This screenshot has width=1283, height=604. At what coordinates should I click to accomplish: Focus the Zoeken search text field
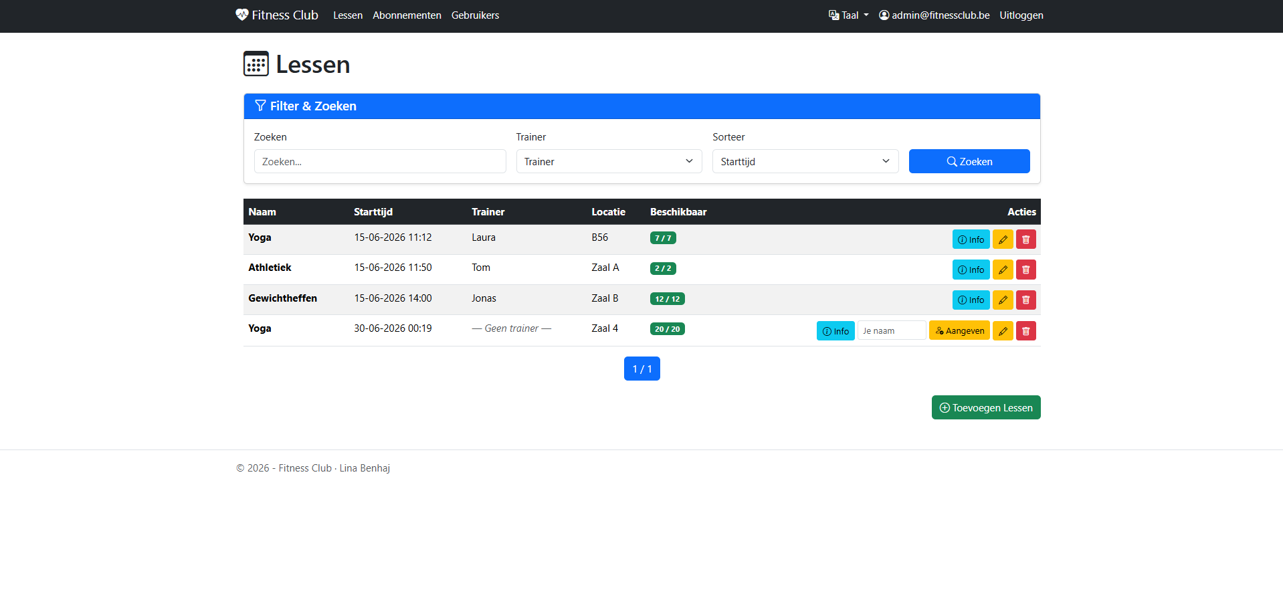coord(380,161)
